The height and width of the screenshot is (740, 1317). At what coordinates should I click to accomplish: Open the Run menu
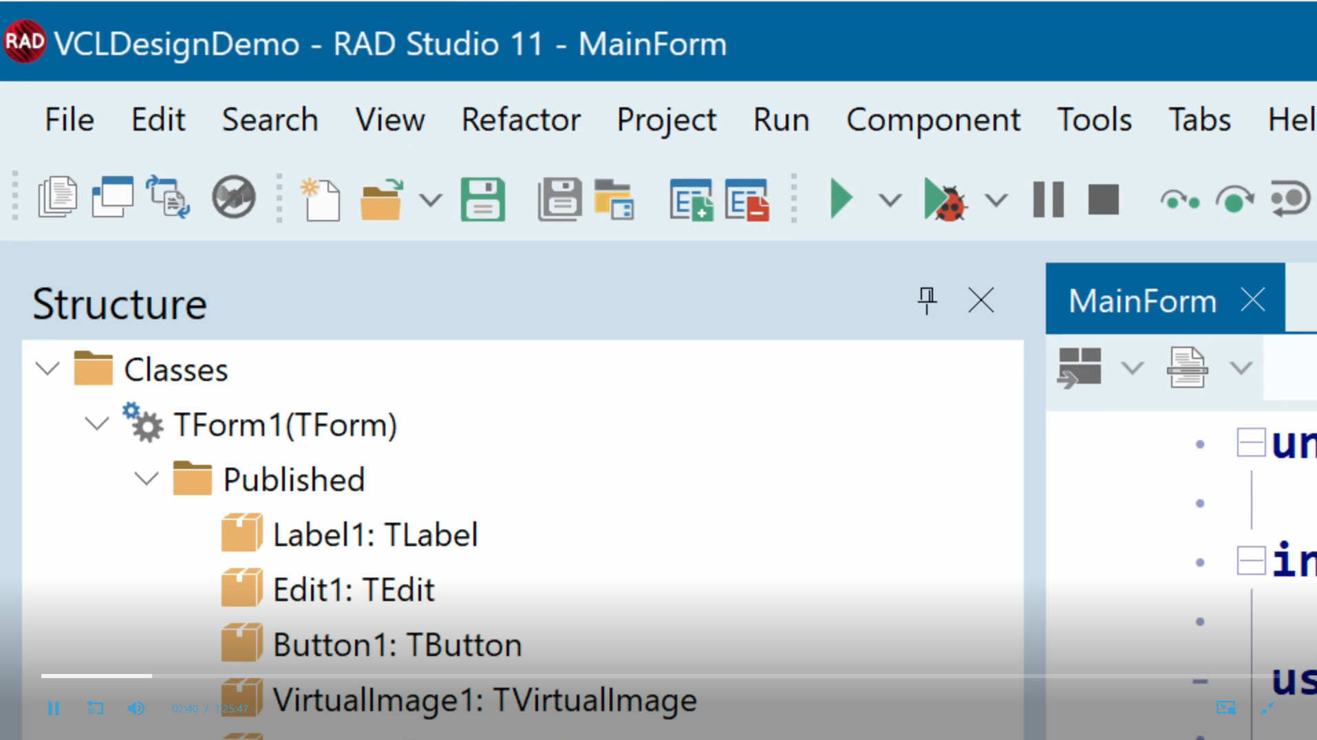(x=781, y=120)
